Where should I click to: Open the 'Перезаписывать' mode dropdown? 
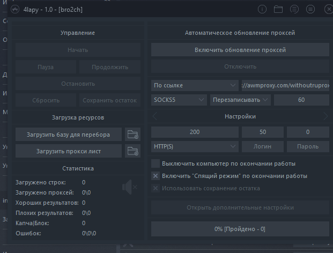coord(240,100)
